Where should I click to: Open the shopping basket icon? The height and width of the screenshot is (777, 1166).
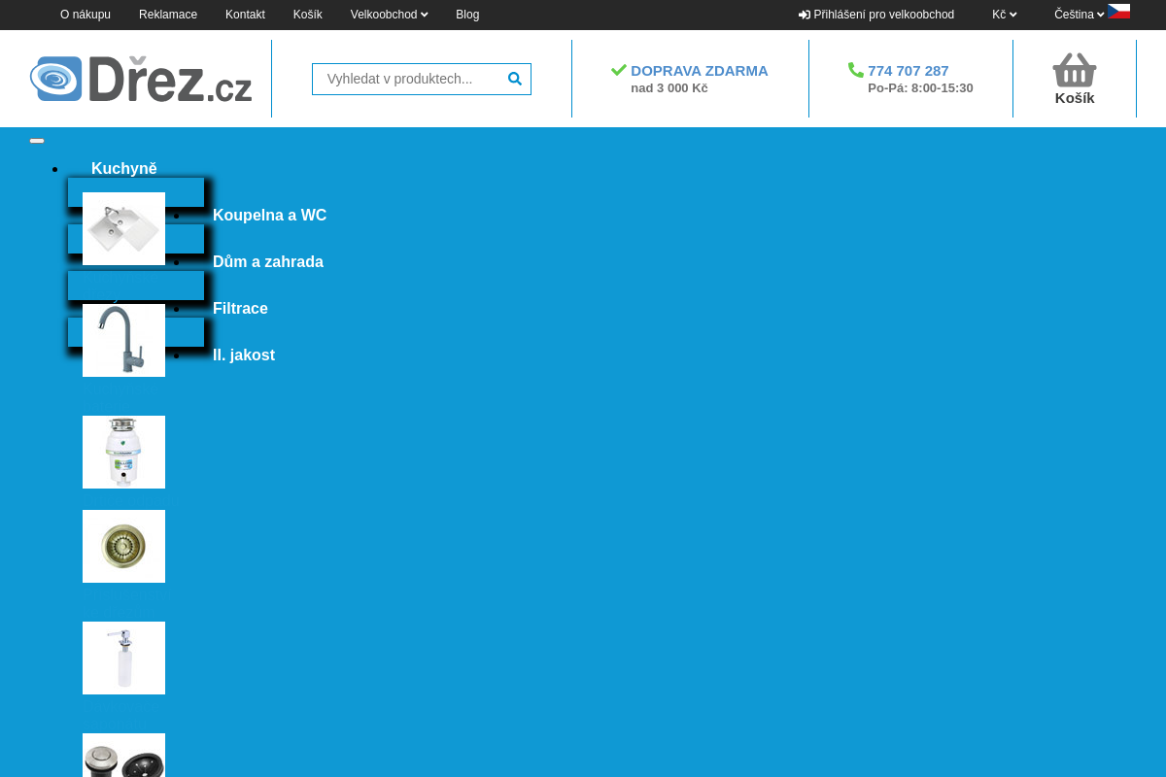click(1075, 70)
